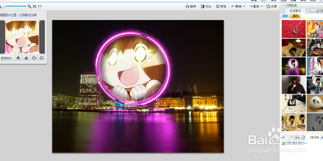Set zoom to 1:1 actual size
This screenshot has width=323, height=161.
pyautogui.click(x=39, y=6)
